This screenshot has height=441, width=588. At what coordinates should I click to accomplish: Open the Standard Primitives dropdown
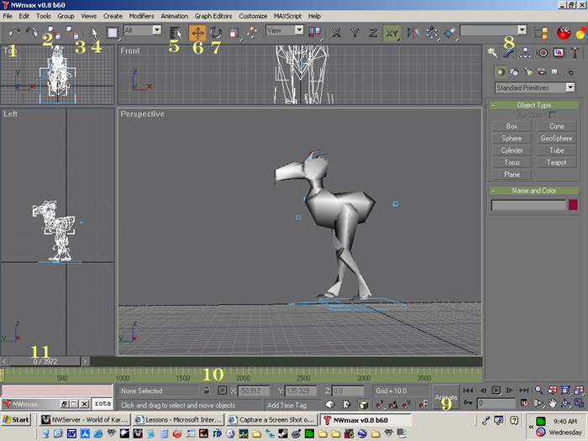pyautogui.click(x=535, y=87)
